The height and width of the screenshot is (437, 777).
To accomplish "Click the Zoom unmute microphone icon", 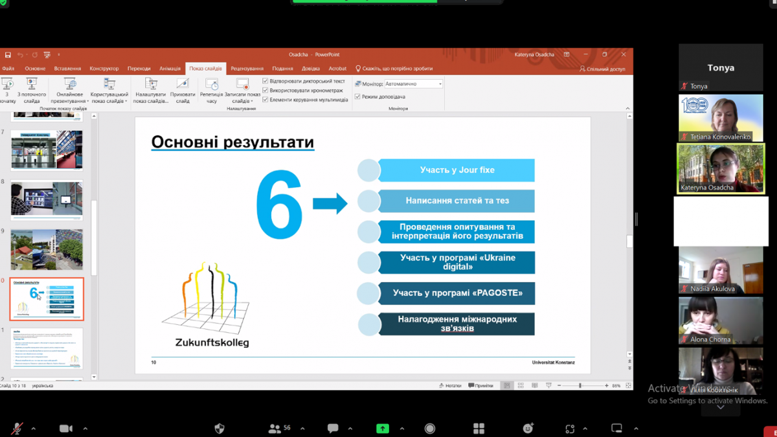I will tap(17, 429).
